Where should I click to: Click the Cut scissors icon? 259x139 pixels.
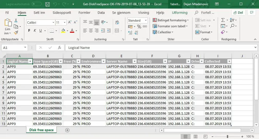click(x=16, y=20)
